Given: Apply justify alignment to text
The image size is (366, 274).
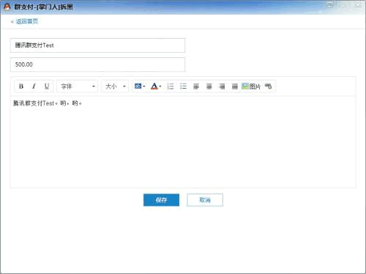Looking at the screenshot, I should pos(235,86).
